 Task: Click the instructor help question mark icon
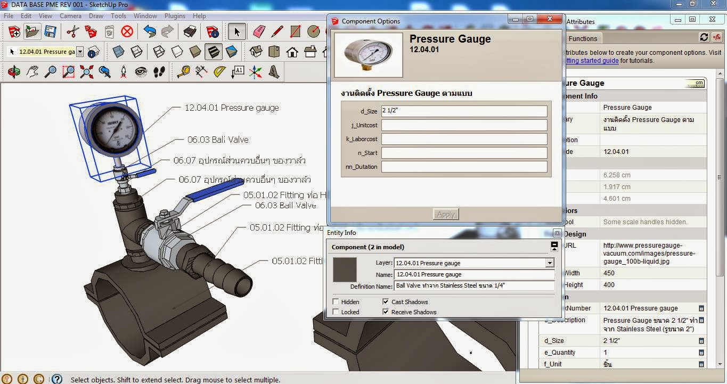pyautogui.click(x=56, y=379)
